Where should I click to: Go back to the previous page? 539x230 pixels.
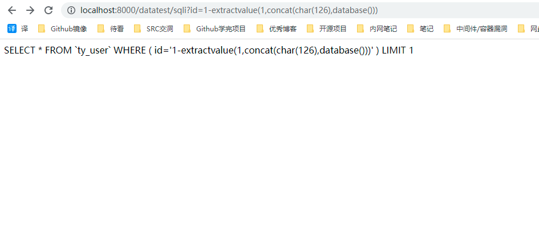[12, 10]
